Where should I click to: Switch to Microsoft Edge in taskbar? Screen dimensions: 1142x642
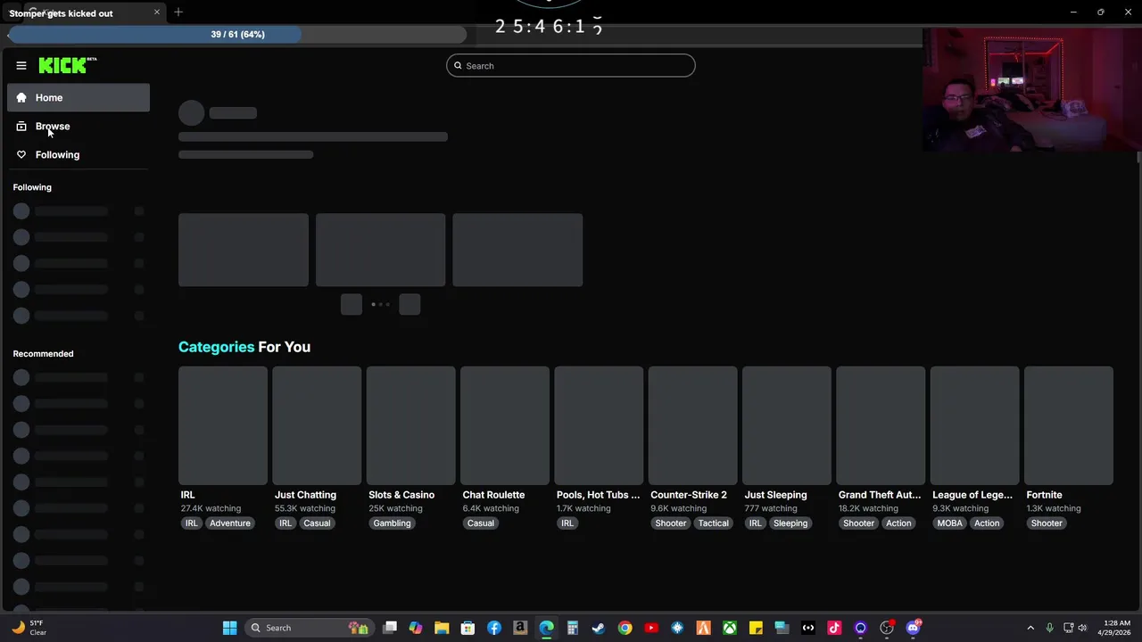tap(546, 628)
